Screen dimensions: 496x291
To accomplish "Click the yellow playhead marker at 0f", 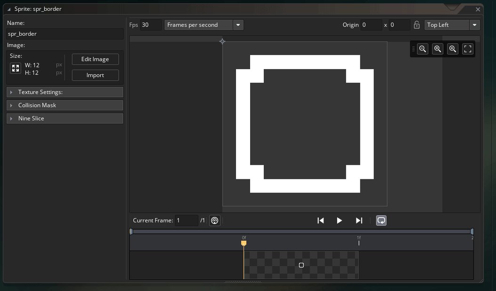I will pyautogui.click(x=244, y=243).
